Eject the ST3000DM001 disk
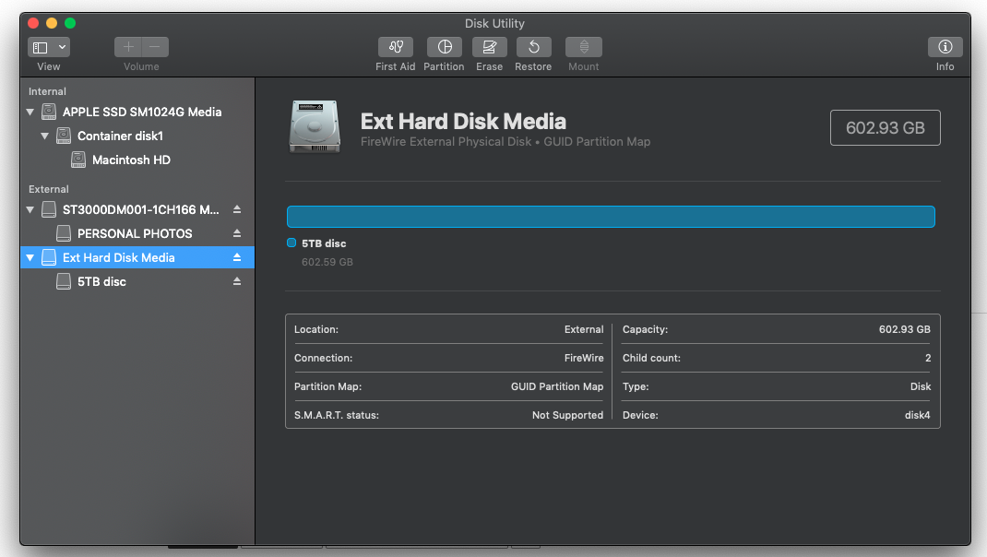The image size is (987, 557). coord(237,209)
